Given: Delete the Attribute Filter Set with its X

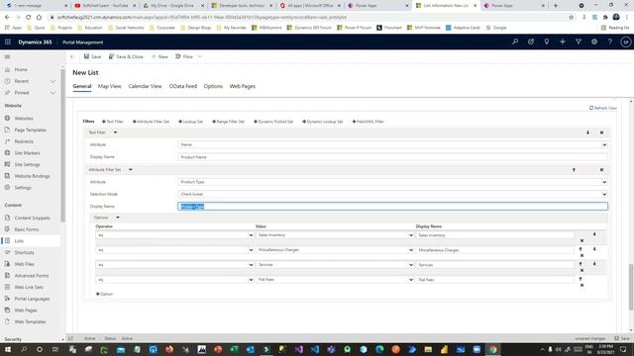Looking at the screenshot, I should click(601, 170).
